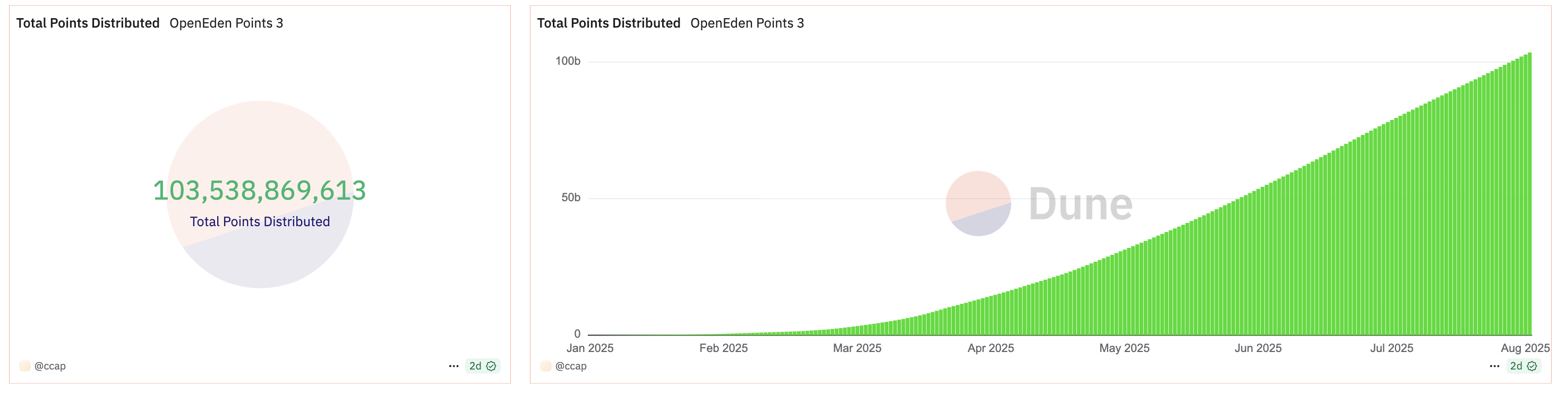
Task: Click the 2d refresh badge in counter panel
Action: (x=483, y=366)
